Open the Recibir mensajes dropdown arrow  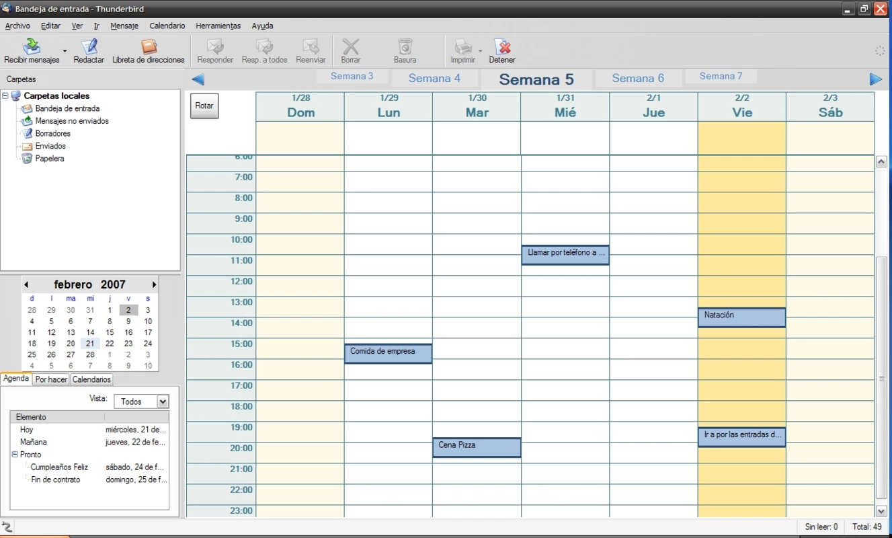pos(65,50)
